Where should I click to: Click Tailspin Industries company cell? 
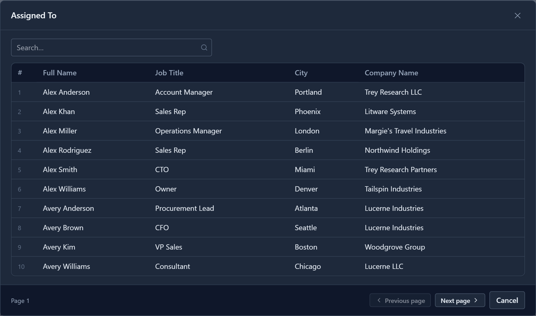click(393, 189)
